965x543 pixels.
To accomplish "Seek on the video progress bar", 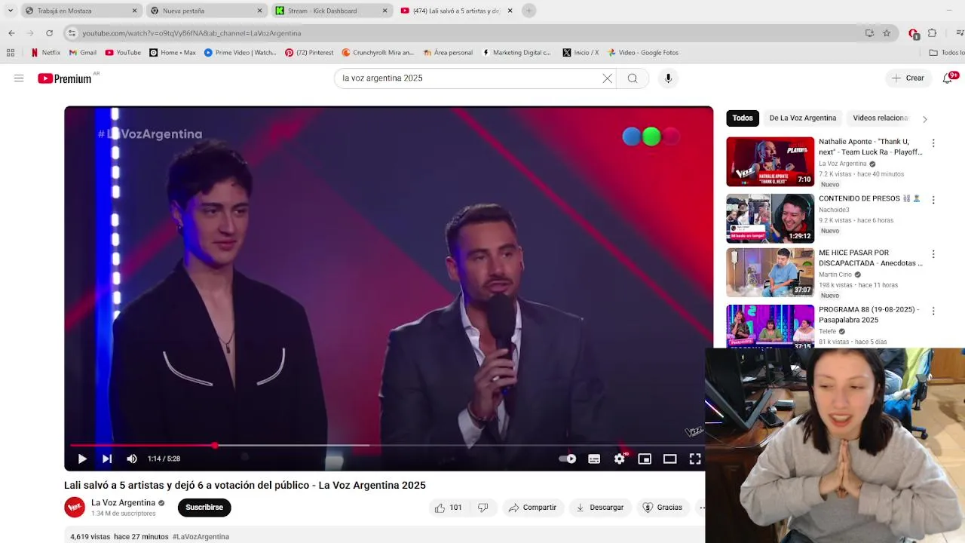I will [x=388, y=446].
